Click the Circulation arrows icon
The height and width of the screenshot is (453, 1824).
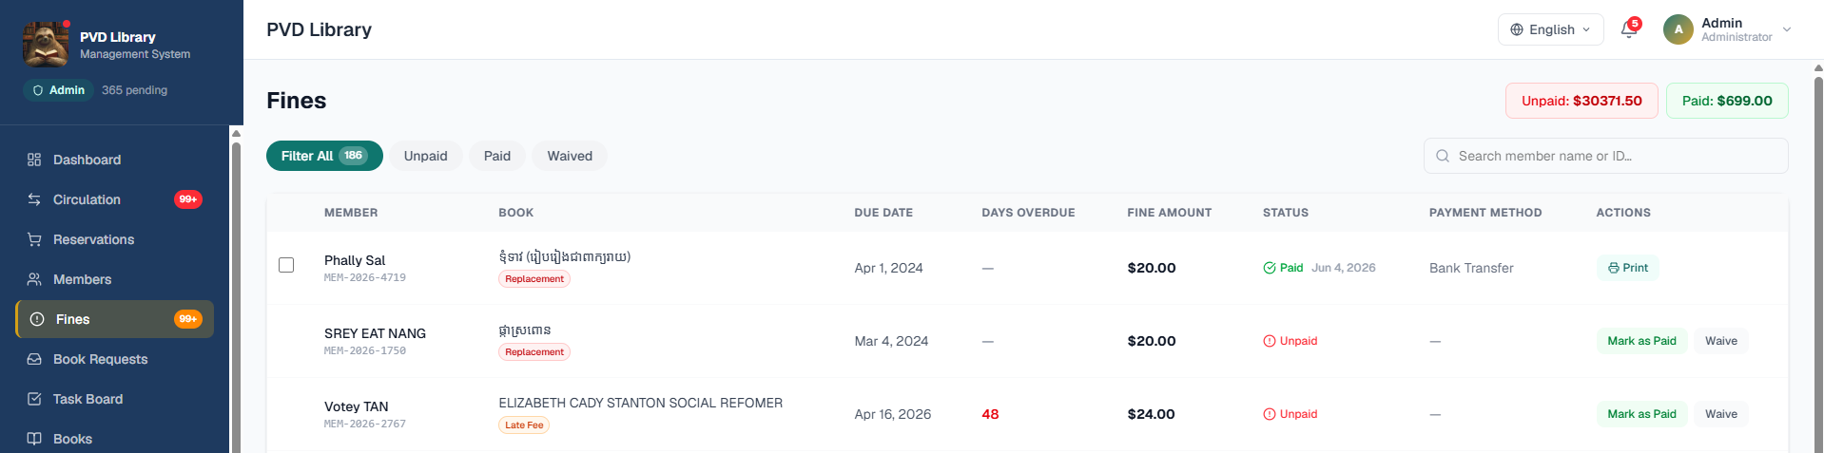coord(34,199)
